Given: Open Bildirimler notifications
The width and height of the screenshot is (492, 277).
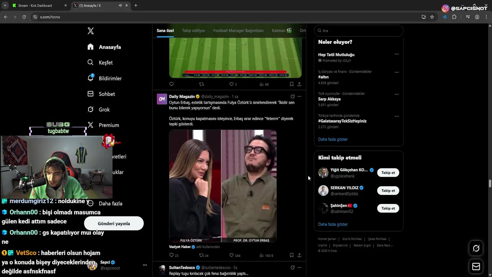Looking at the screenshot, I should pyautogui.click(x=105, y=78).
